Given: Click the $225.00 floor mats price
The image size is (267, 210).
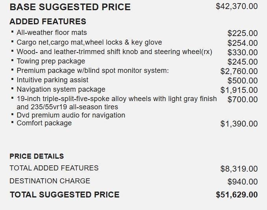Looking at the screenshot, I should (x=243, y=33).
